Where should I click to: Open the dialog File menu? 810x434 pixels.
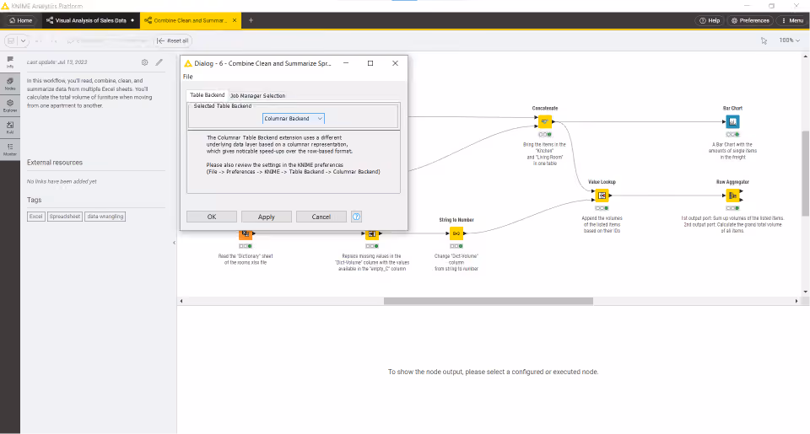[188, 77]
